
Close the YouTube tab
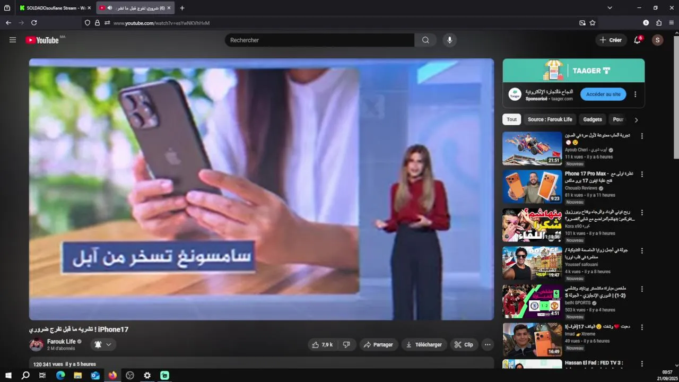169,8
